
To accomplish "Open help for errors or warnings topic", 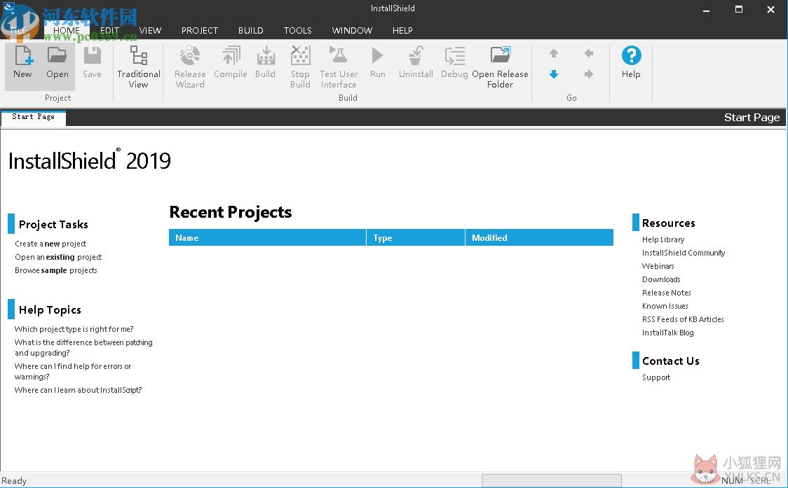I will tap(73, 372).
